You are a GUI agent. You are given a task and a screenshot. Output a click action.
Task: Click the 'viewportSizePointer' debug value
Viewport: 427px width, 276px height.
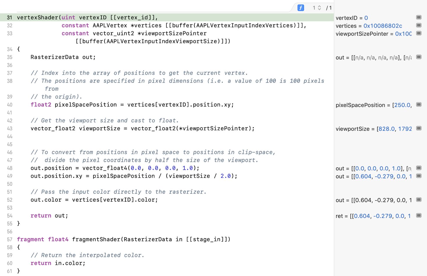[x=374, y=34]
